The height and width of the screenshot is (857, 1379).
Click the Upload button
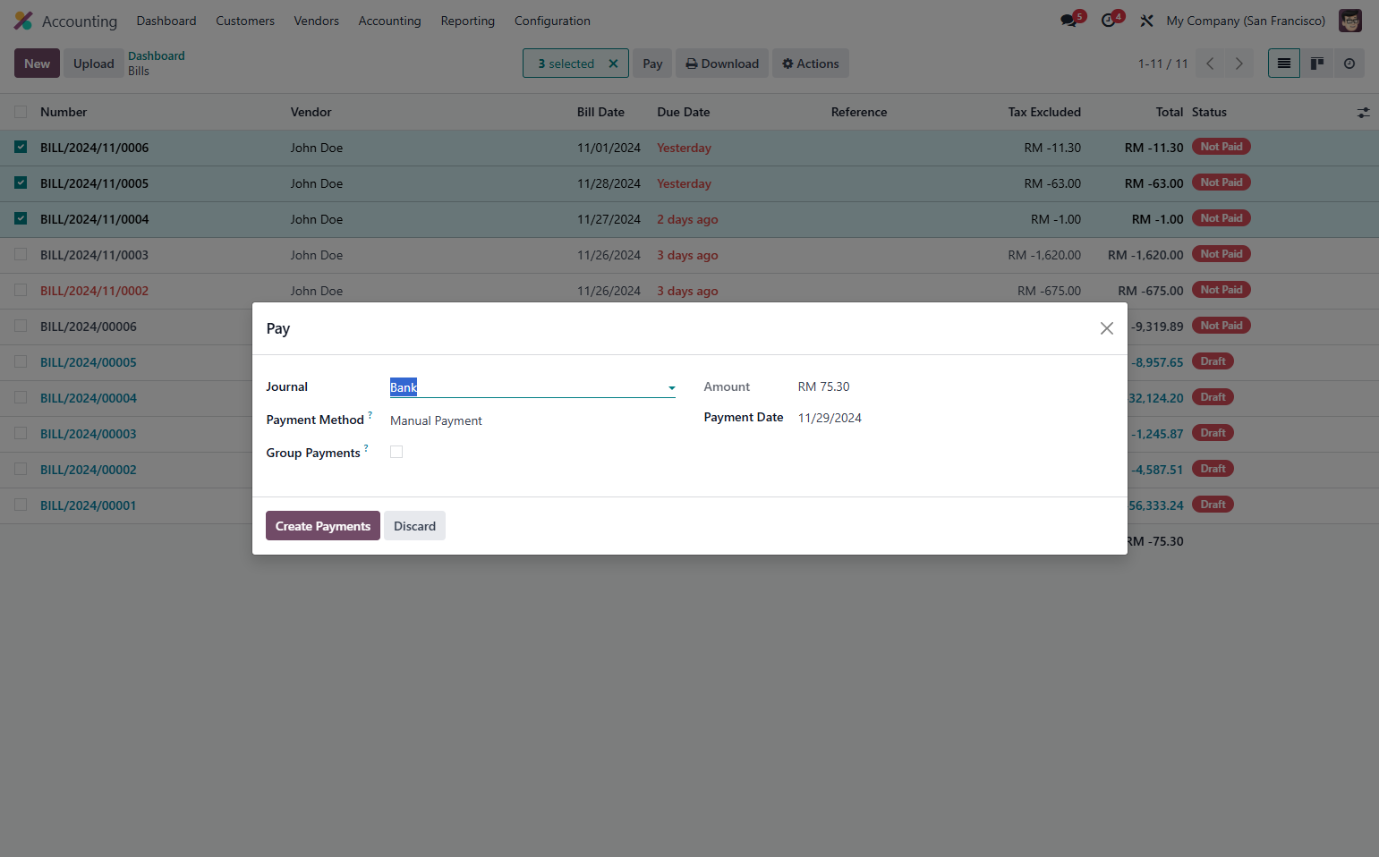coord(94,64)
